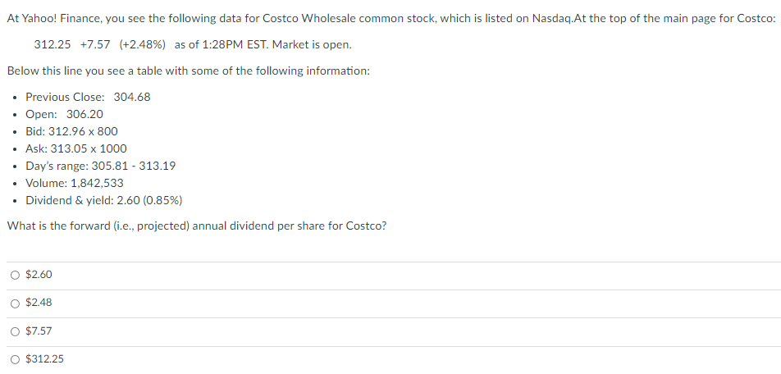Click the 'Below this line' sentence
781x374 pixels.
click(189, 71)
